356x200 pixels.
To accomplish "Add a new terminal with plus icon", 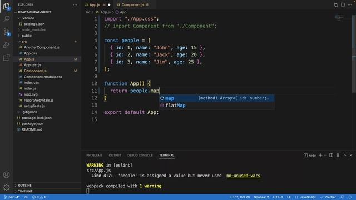I will coord(320,156).
